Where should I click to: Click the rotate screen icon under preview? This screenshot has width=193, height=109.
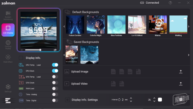(x=55, y=50)
